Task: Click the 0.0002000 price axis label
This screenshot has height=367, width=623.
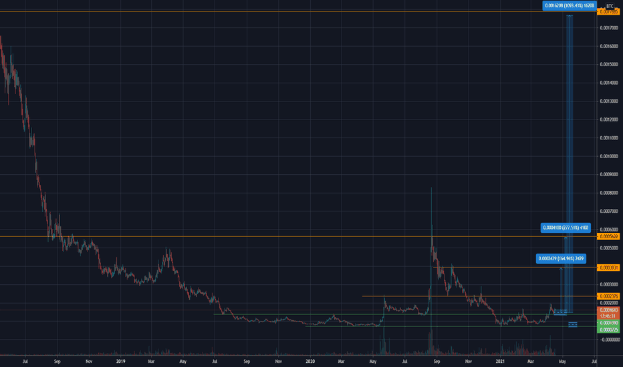Action: [x=609, y=303]
